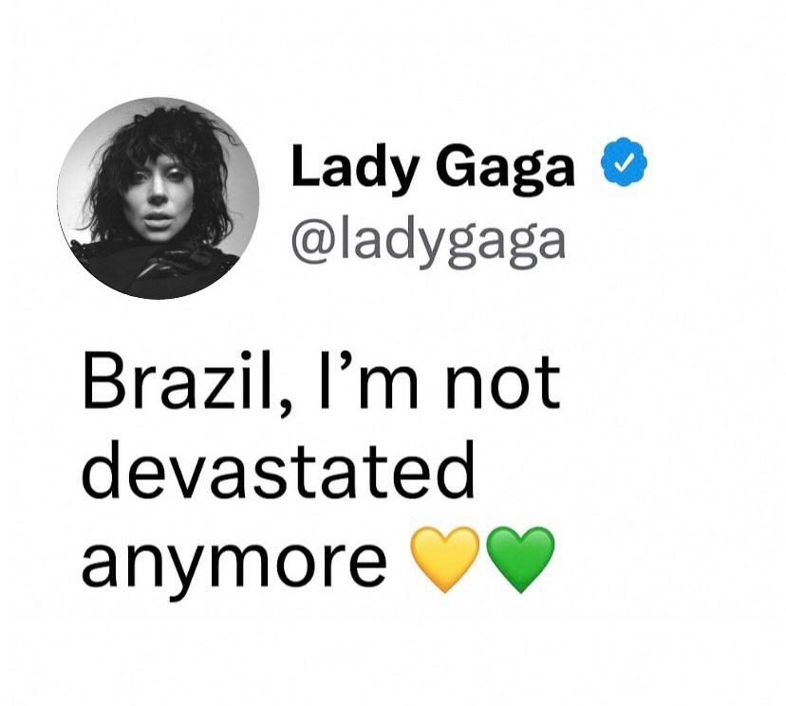Select the word devastated in the tweet

[278, 469]
